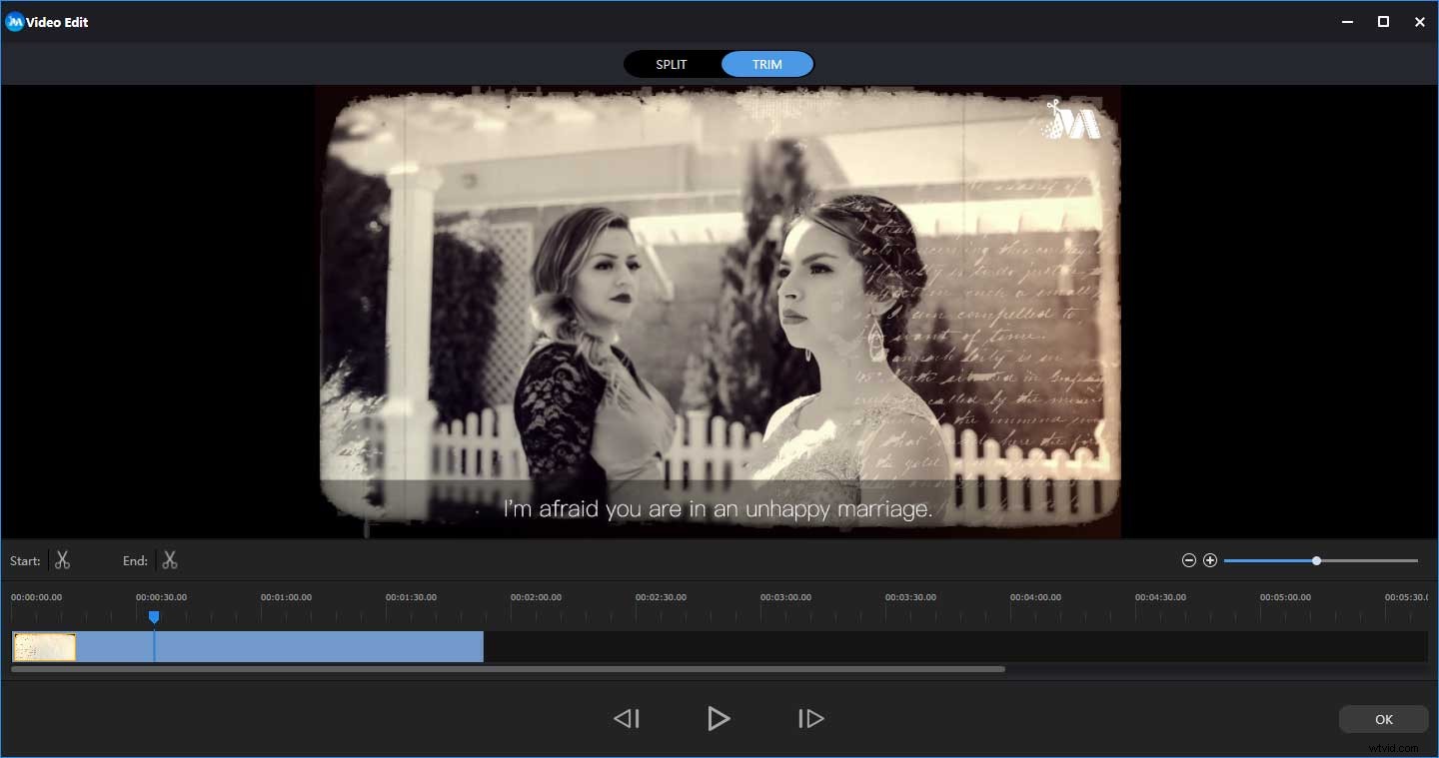Click the blue playhead marker on the timeline

(154, 617)
